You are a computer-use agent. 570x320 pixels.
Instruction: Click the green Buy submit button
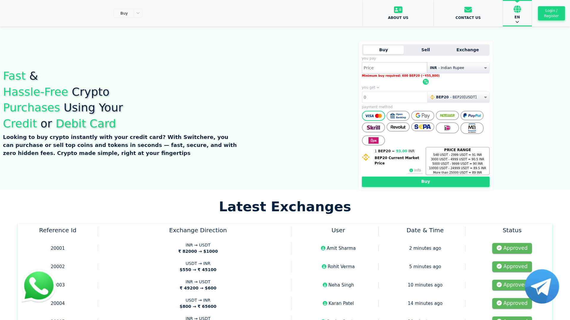point(425,182)
